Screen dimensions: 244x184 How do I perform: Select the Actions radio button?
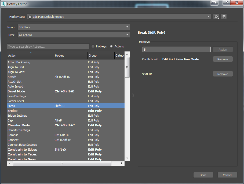111,46
